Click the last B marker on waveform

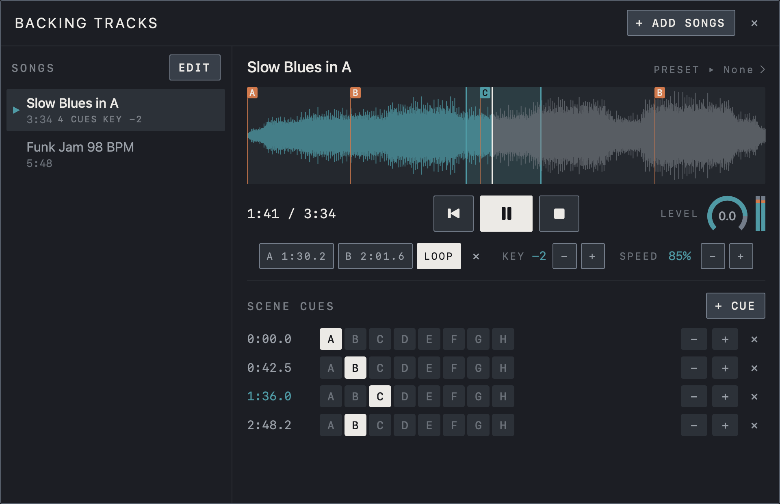(660, 93)
